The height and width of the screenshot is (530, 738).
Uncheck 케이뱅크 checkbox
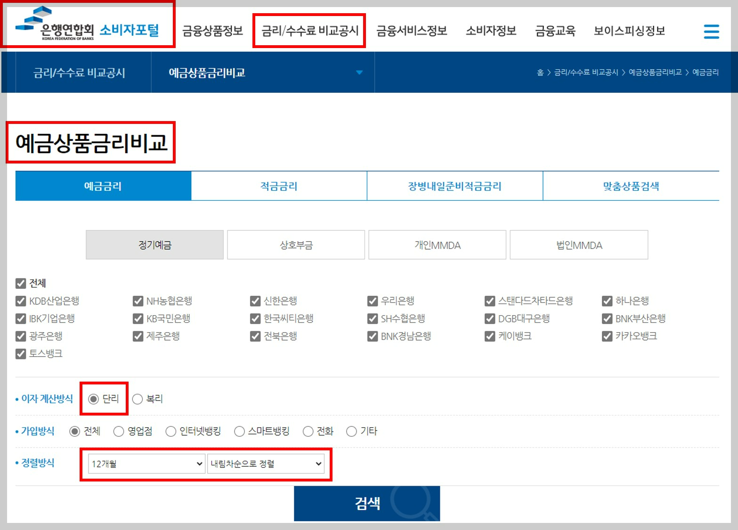[x=490, y=336]
